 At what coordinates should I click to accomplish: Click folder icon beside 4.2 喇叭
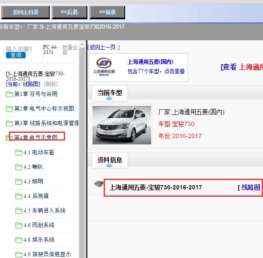pyautogui.click(x=19, y=167)
